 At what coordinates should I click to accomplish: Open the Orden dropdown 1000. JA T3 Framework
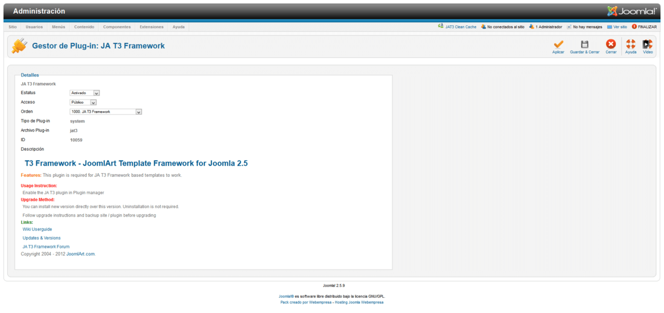pyautogui.click(x=106, y=112)
